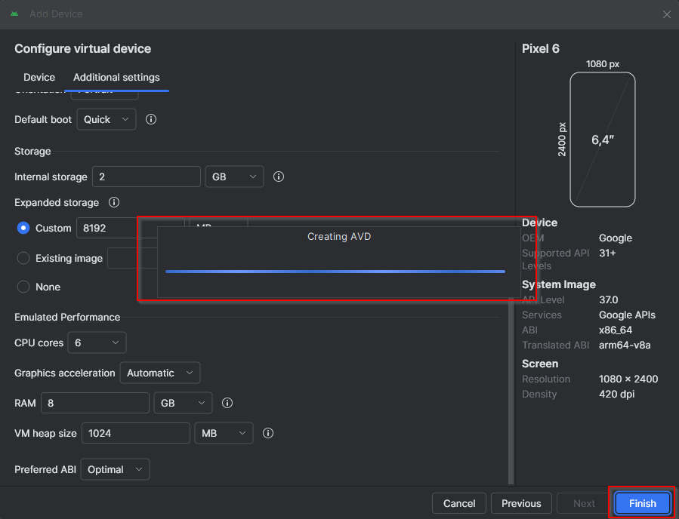Click the RAM size input field
Viewport: 679px width, 519px height.
tap(95, 403)
